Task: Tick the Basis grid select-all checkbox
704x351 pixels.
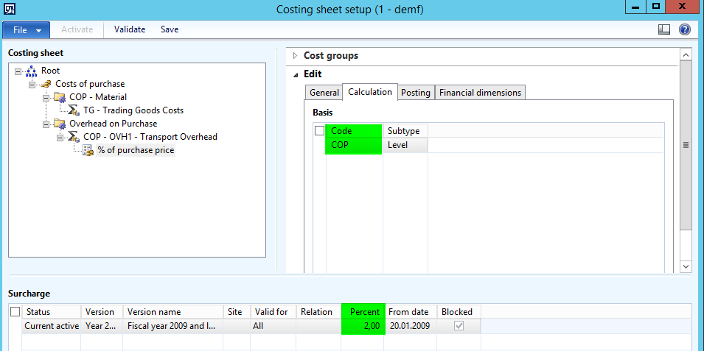Action: (319, 131)
